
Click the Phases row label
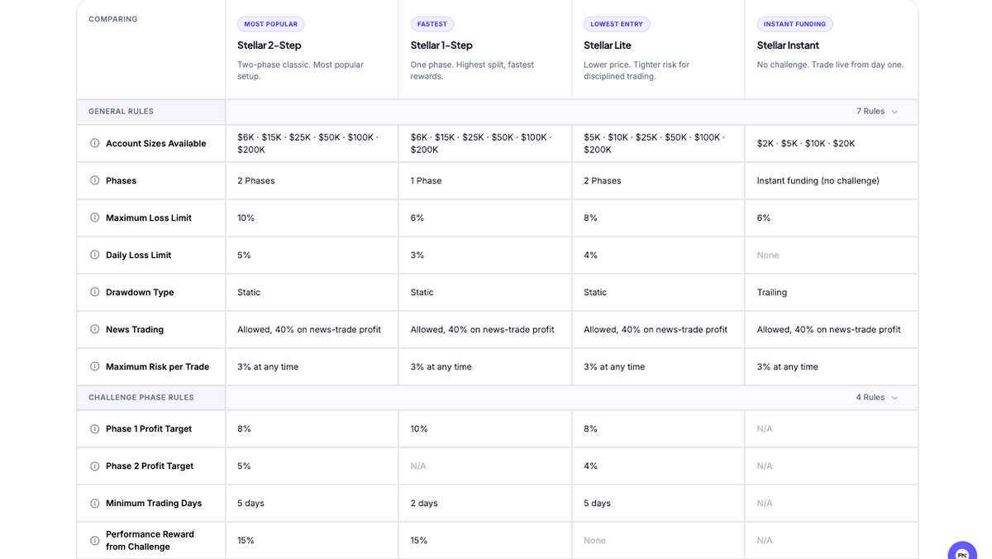(121, 180)
